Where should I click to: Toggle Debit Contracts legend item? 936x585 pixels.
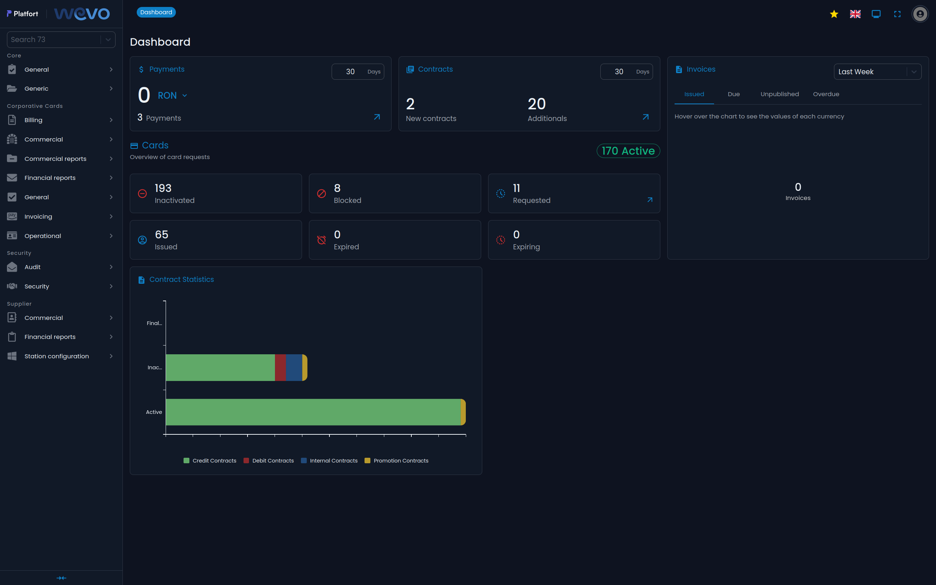pyautogui.click(x=269, y=460)
